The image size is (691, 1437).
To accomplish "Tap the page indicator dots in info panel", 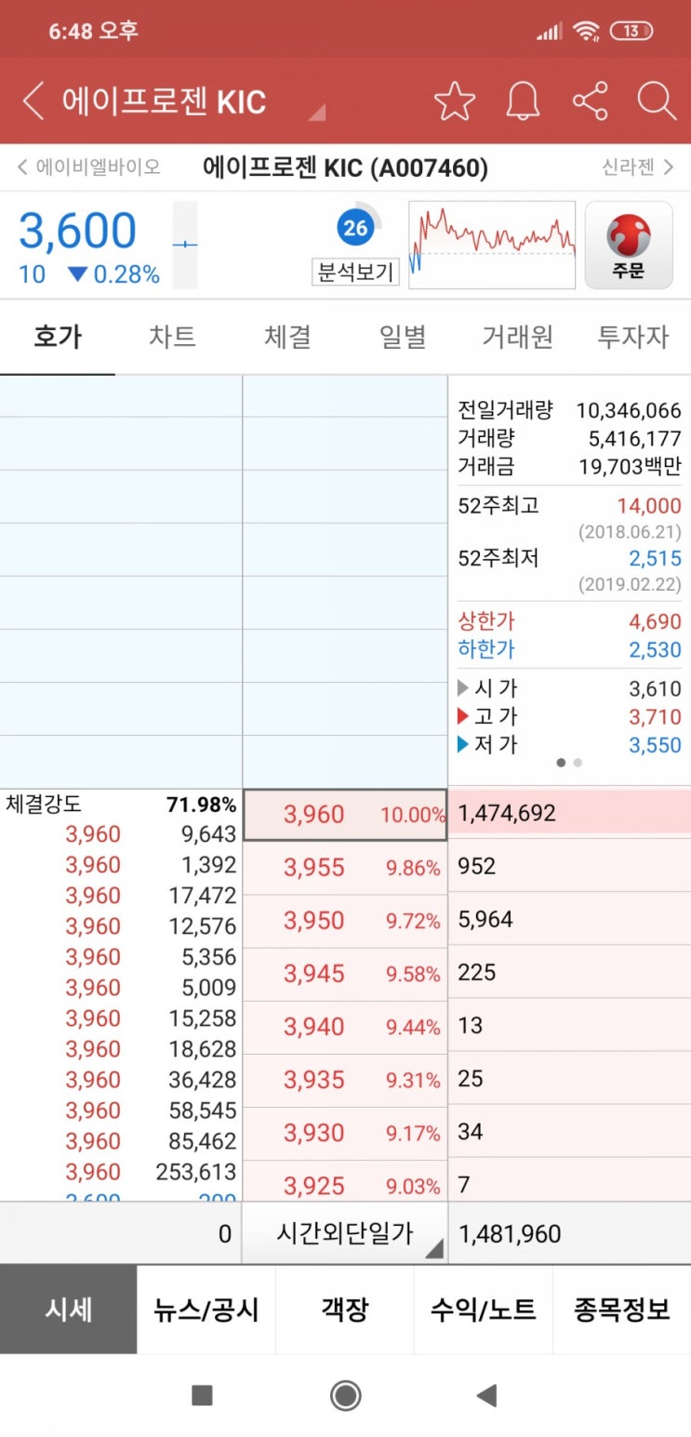I will (x=569, y=763).
